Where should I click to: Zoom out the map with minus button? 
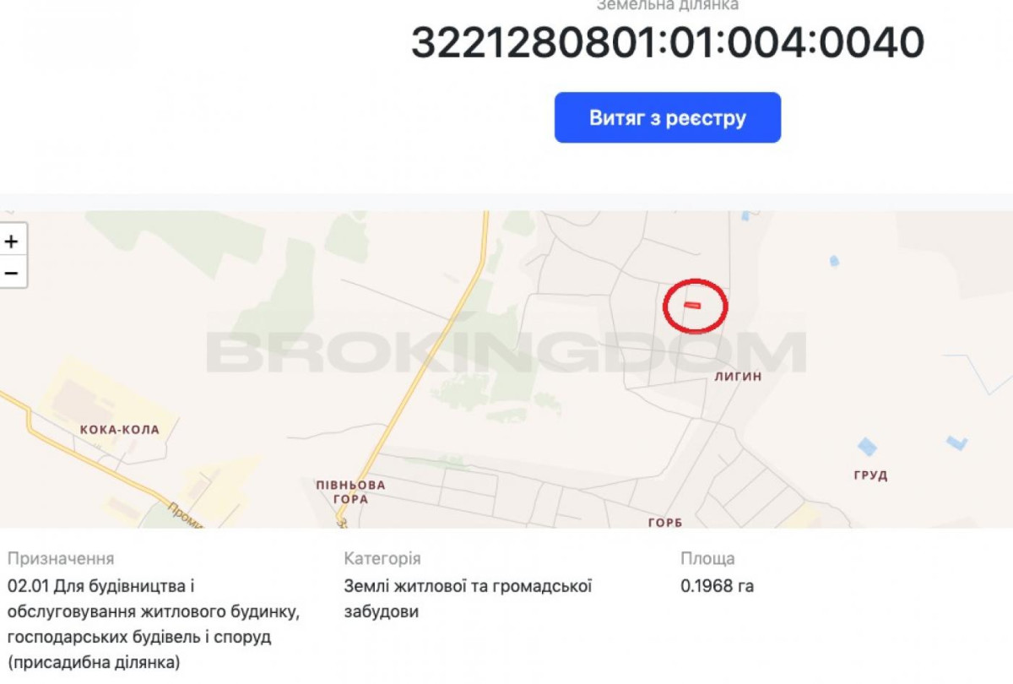12,273
